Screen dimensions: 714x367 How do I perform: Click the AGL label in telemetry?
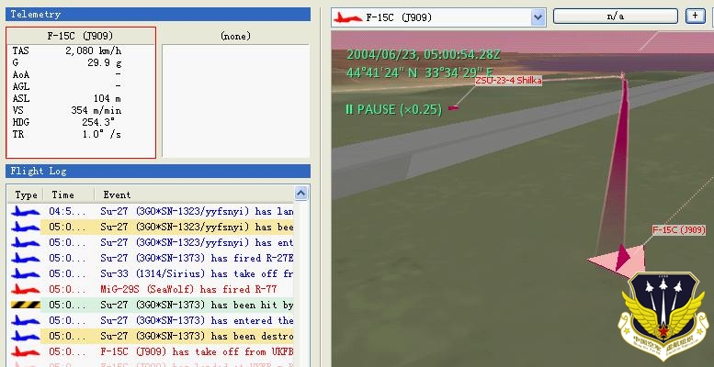pyautogui.click(x=20, y=86)
